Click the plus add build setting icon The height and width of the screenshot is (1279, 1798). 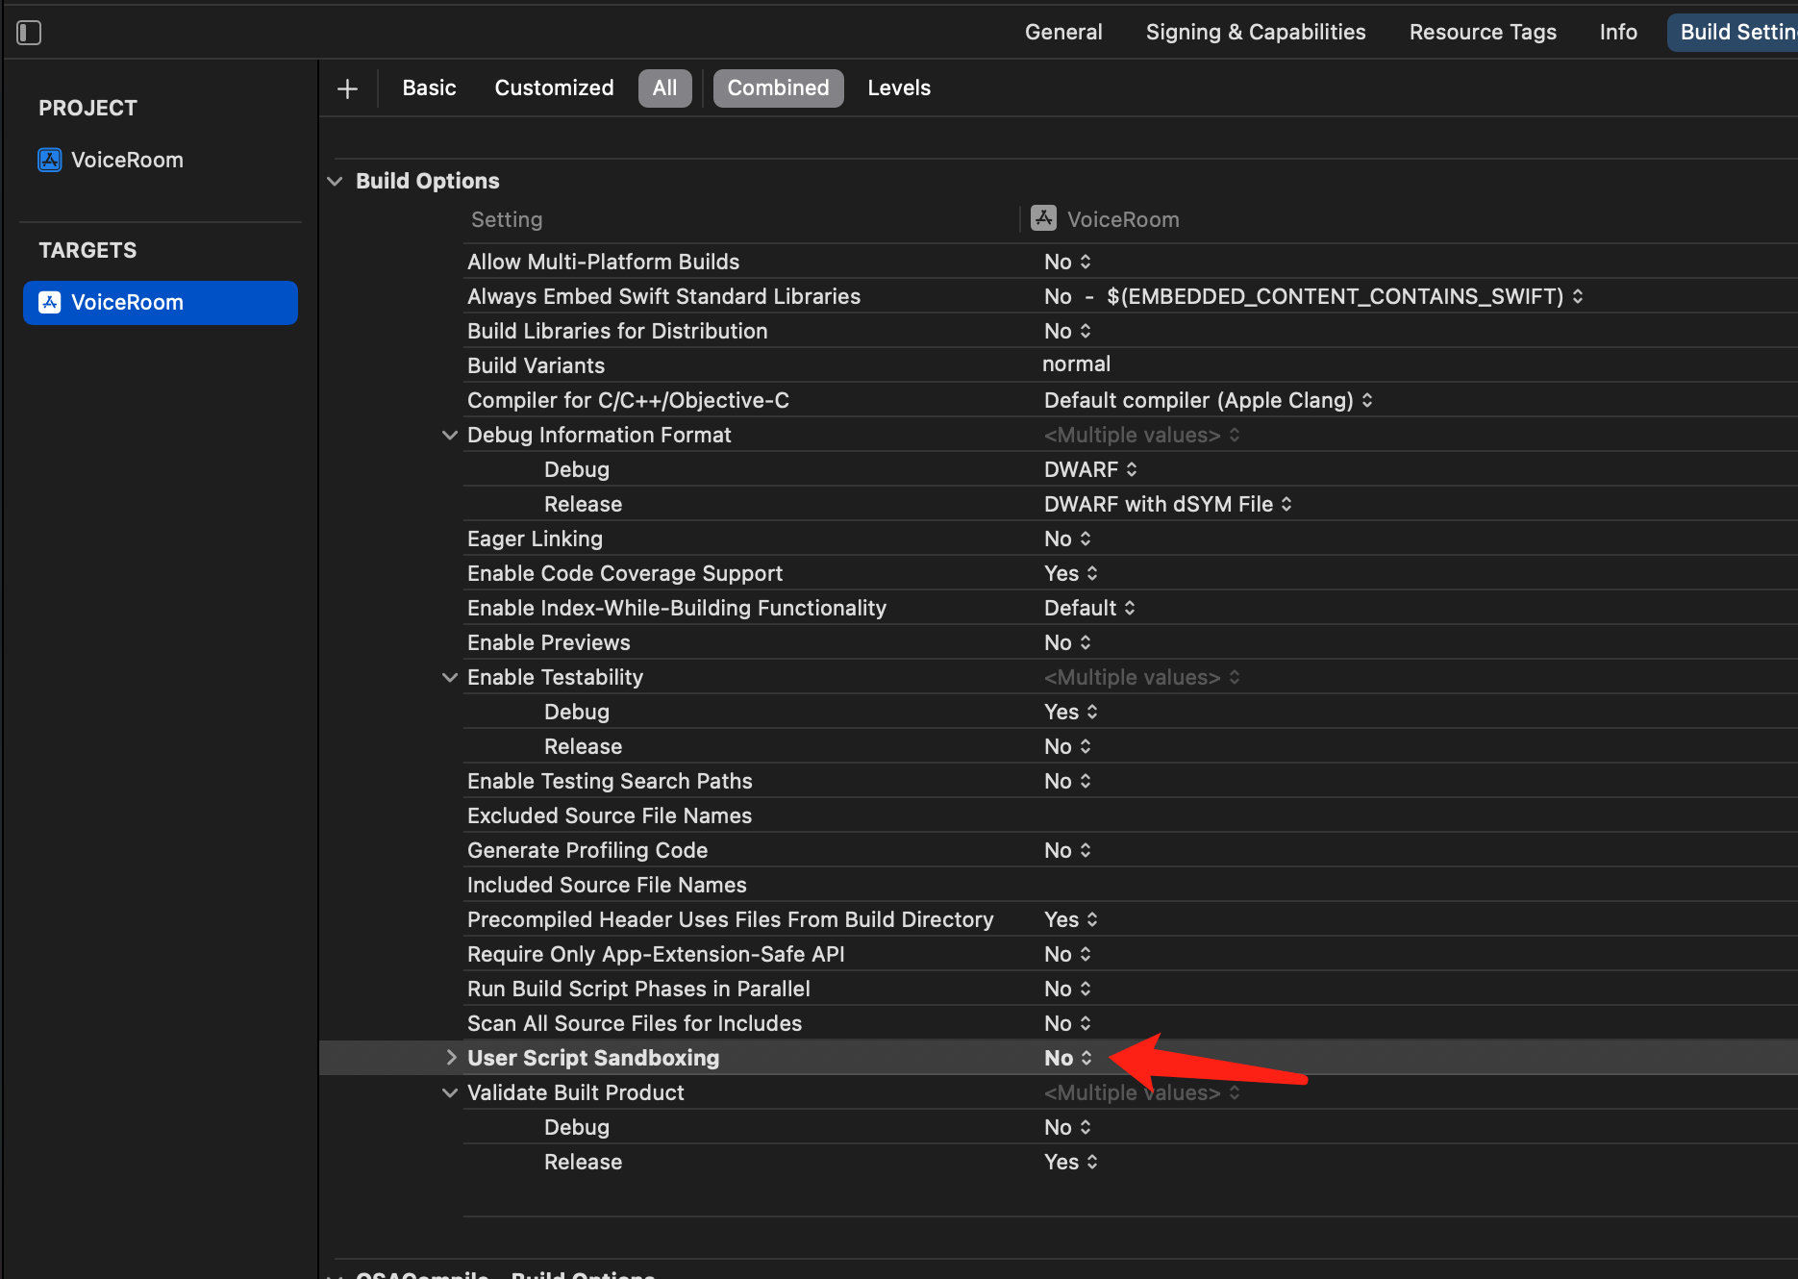click(347, 88)
